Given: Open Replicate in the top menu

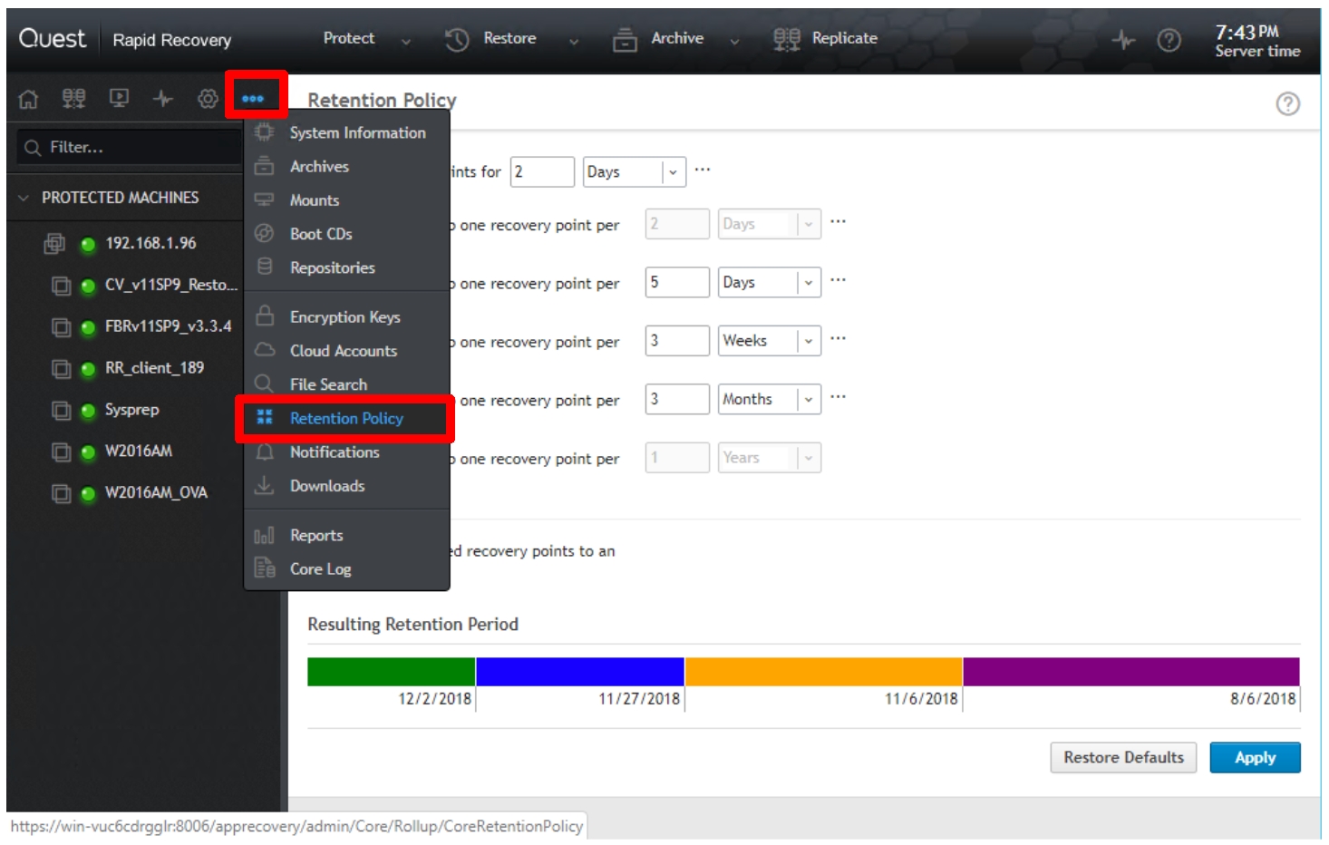Looking at the screenshot, I should [845, 38].
